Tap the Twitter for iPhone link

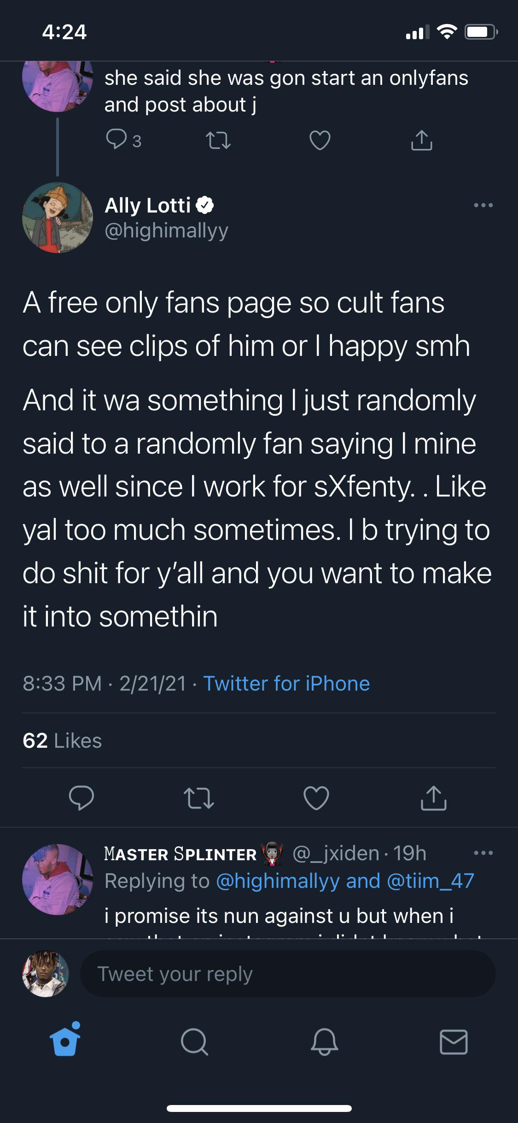point(286,683)
